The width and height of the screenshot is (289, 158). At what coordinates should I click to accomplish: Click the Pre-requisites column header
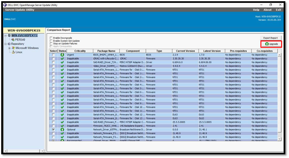pyautogui.click(x=238, y=51)
